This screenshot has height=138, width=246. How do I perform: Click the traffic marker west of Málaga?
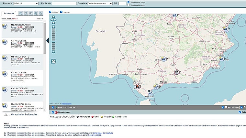pos(156,87)
